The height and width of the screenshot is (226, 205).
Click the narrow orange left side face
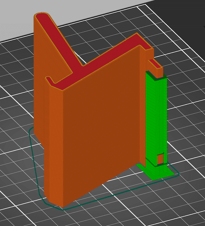pos(53,144)
